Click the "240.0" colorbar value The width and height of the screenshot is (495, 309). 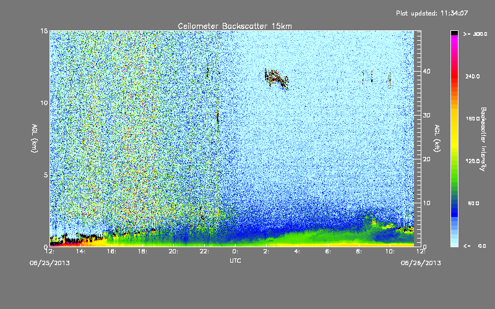473,77
